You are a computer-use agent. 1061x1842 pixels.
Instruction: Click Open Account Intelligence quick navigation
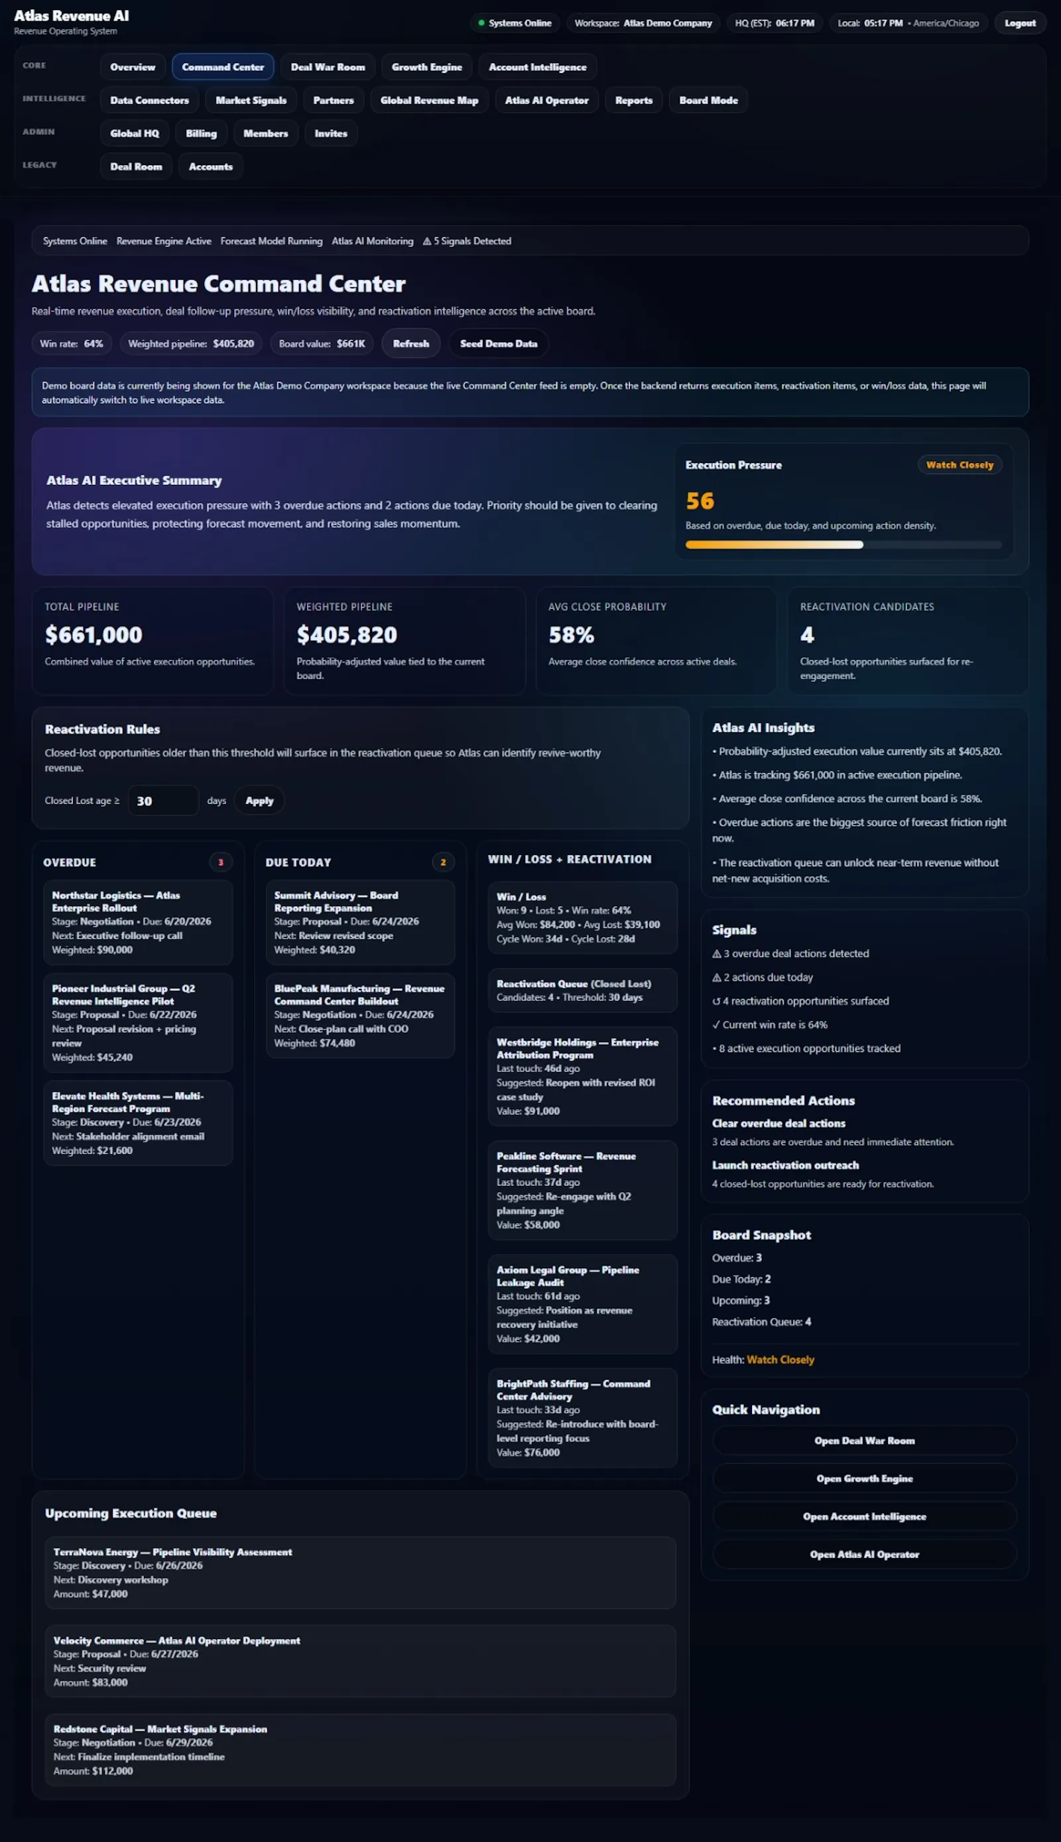coord(864,1516)
